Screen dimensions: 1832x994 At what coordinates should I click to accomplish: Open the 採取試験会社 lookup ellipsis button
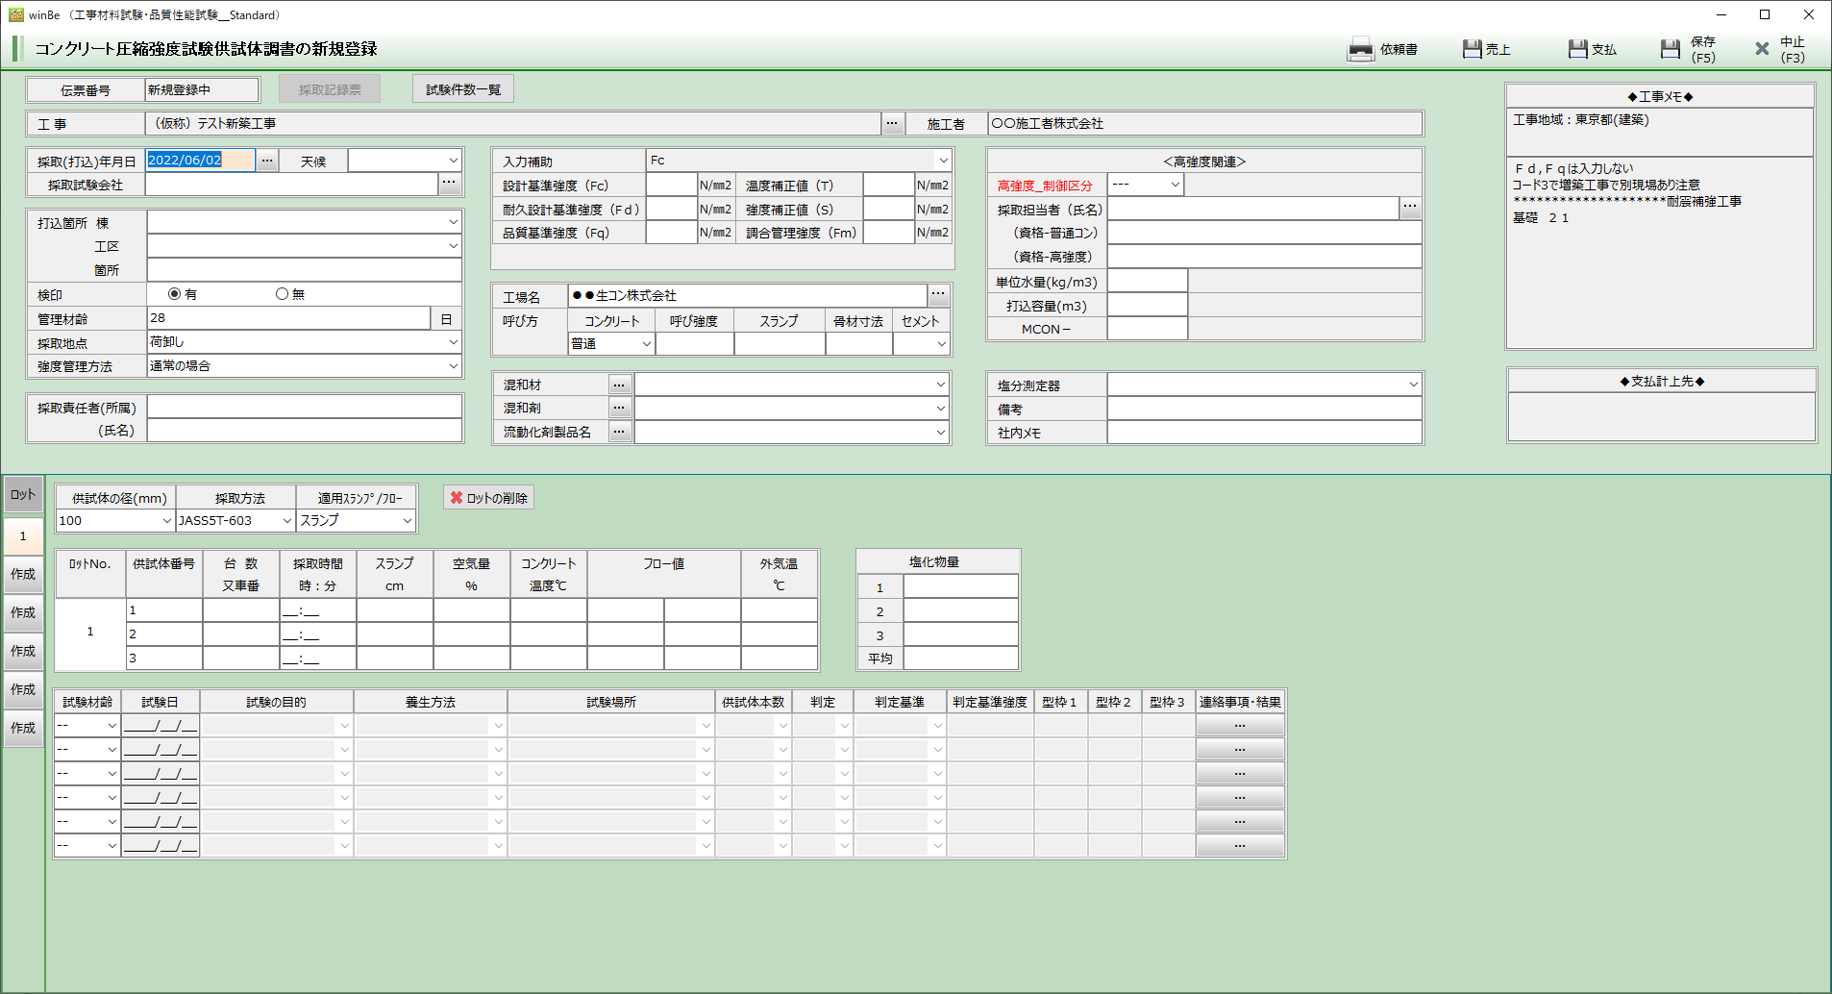point(449,183)
